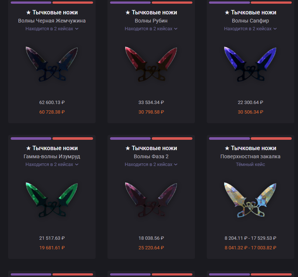Click the star icon on Гамма-волны Изумруд title
298x277 pixels.
pos(28,148)
